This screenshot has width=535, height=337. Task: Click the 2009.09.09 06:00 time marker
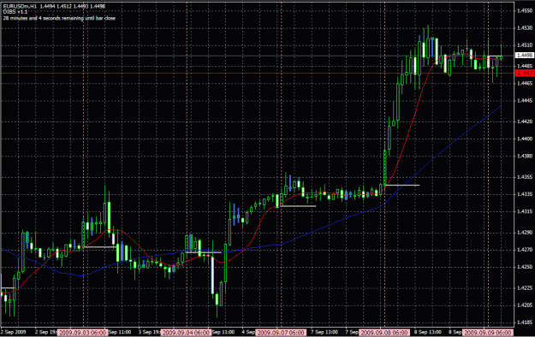pos(488,333)
